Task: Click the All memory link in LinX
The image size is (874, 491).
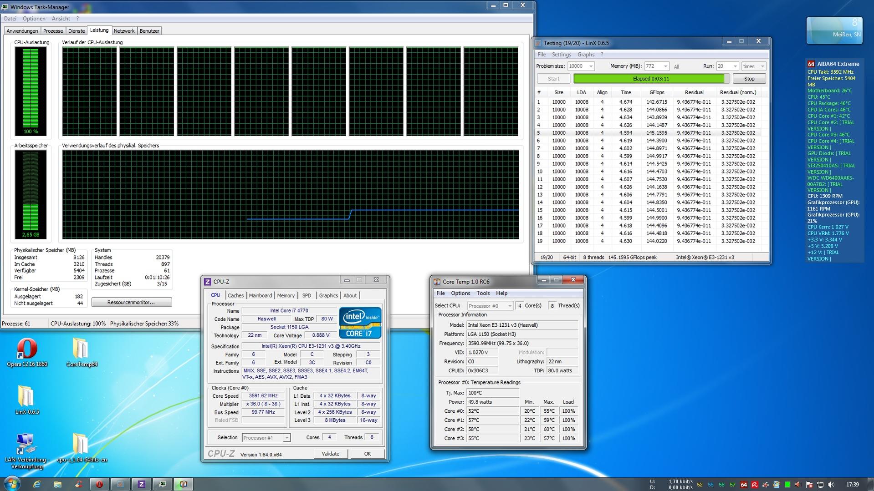Action: (x=676, y=66)
